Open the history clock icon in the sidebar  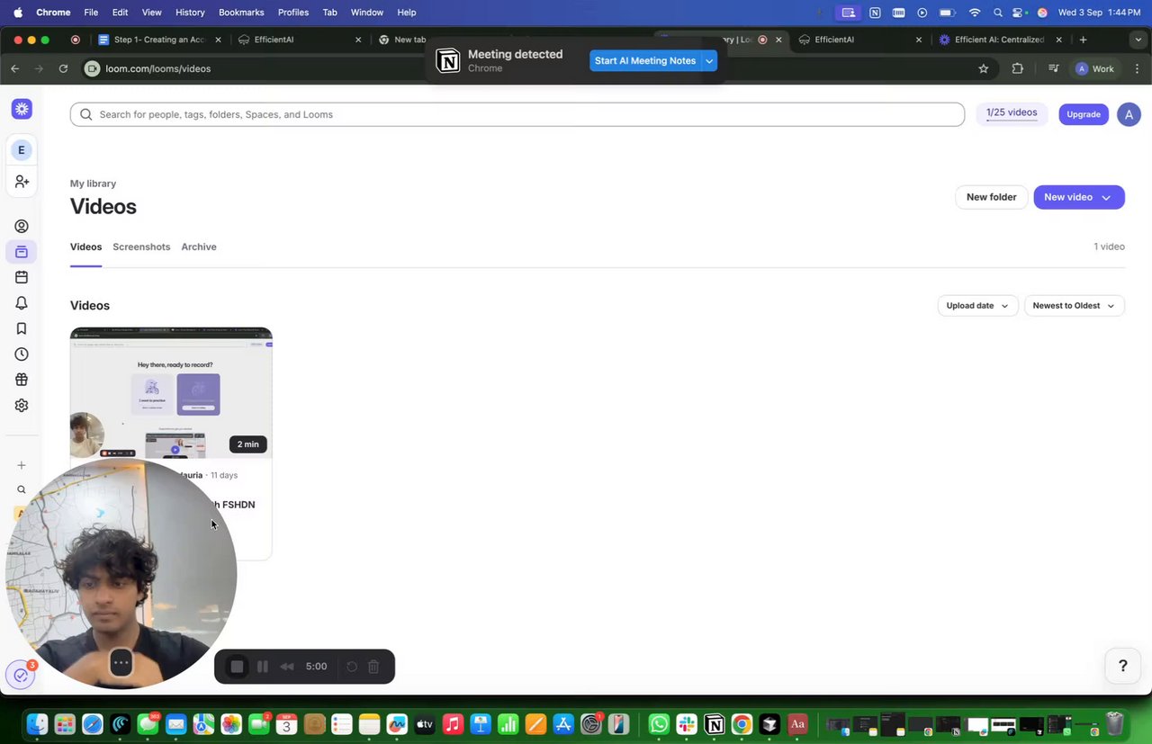(x=22, y=354)
